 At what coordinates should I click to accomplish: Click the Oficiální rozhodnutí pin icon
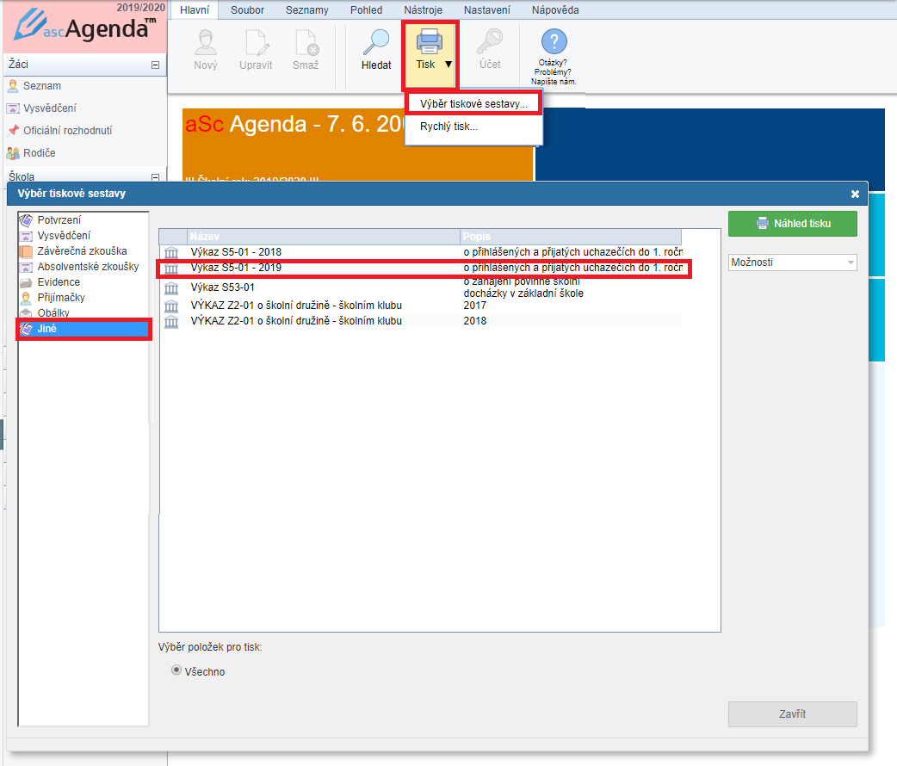13,131
